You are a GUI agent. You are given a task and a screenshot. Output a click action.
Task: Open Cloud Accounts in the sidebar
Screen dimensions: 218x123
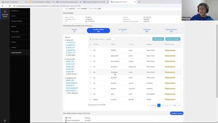[16, 53]
